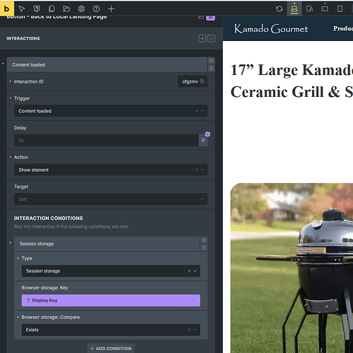Click the reload canvas icon
Image resolution: width=353 pixels, height=353 pixels.
tap(279, 9)
